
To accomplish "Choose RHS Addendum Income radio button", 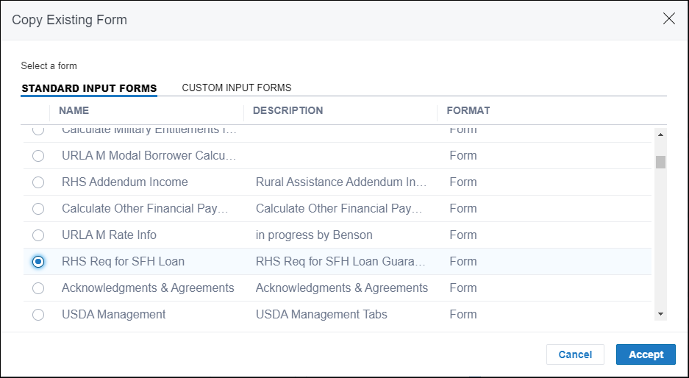I will click(x=38, y=182).
